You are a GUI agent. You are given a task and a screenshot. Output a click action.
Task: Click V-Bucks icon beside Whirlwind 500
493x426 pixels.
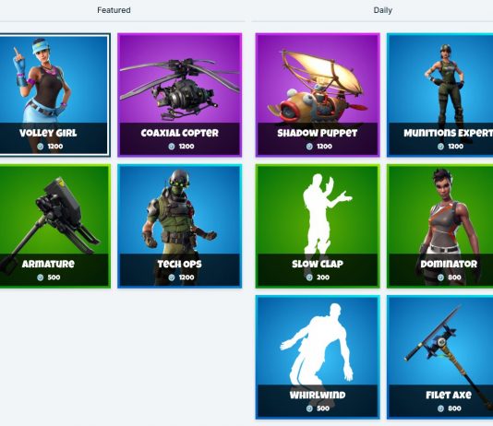[x=309, y=408]
